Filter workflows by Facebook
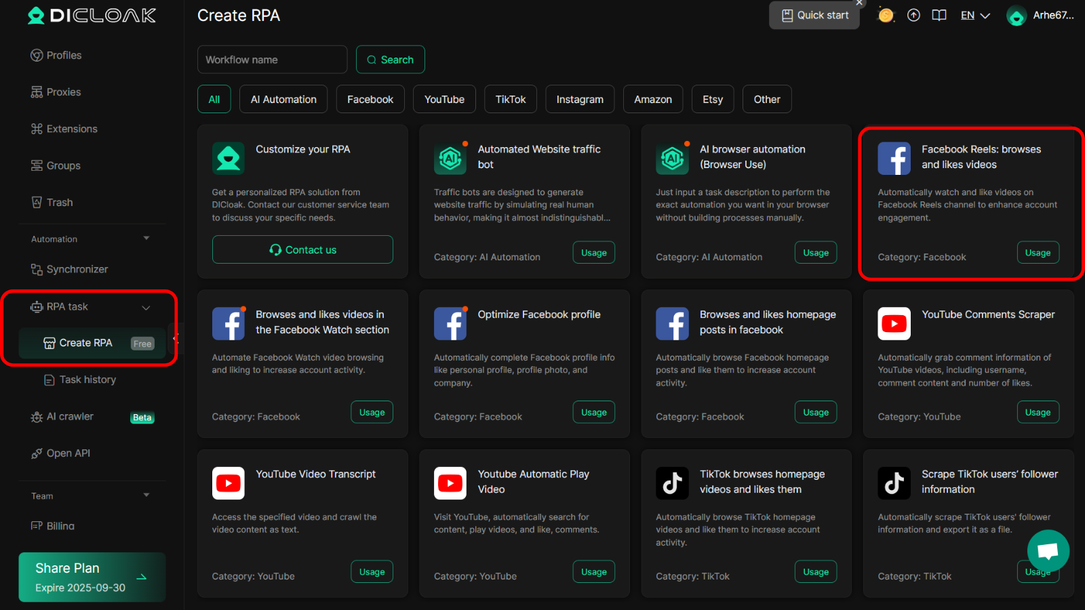 coord(370,99)
